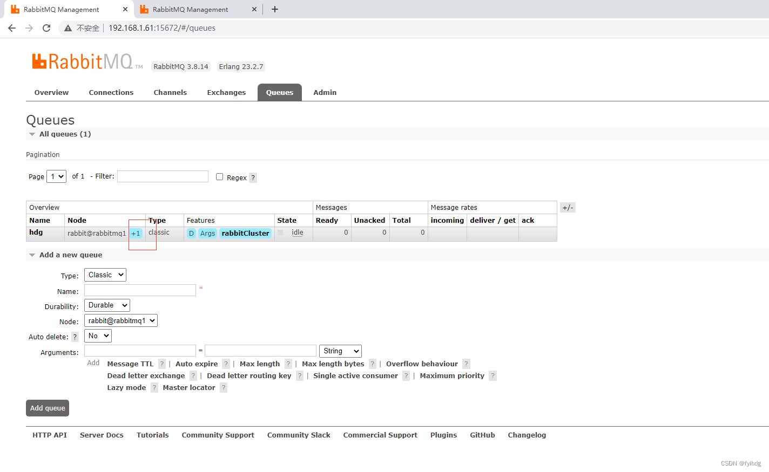This screenshot has width=769, height=472.
Task: Close the first RabbitMQ Management tab
Action: pos(125,9)
